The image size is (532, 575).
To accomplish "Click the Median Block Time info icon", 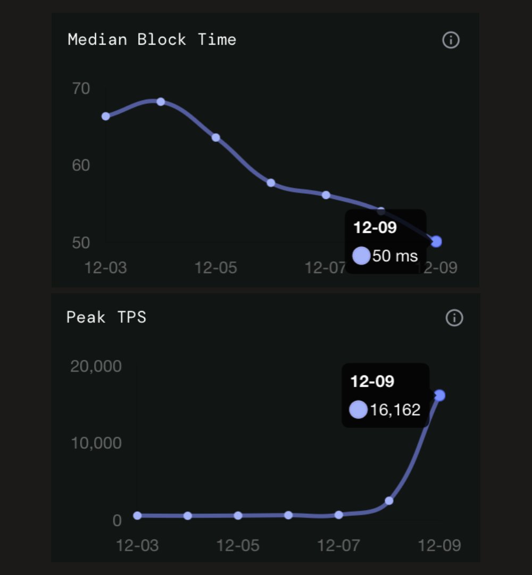I will pos(451,40).
